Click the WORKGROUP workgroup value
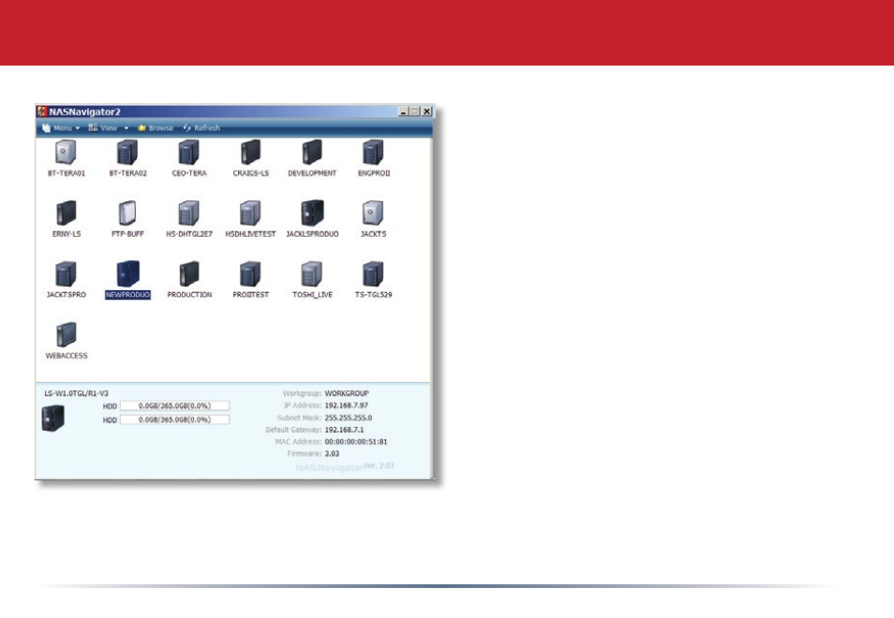Image resolution: width=894 pixels, height=618 pixels. click(x=347, y=393)
